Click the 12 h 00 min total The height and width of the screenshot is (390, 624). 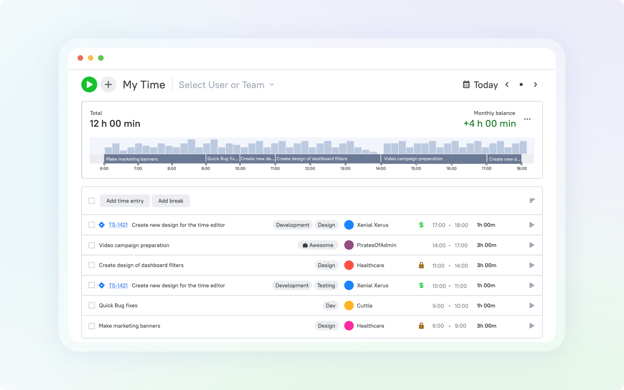click(115, 124)
